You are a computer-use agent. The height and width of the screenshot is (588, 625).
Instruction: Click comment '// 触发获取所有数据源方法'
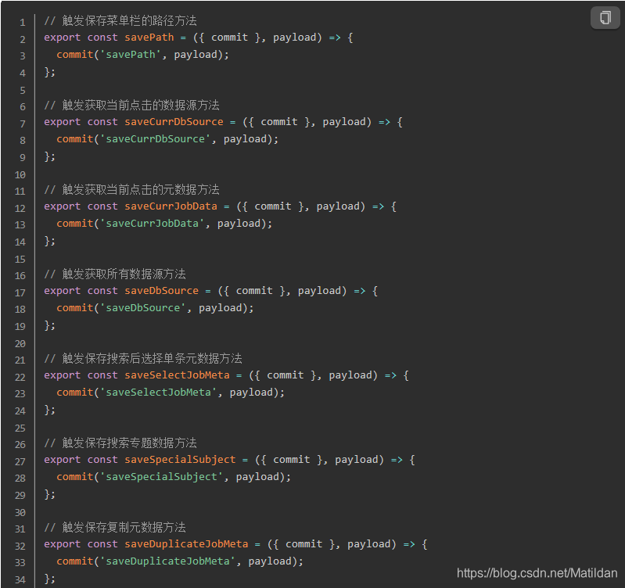(x=115, y=274)
